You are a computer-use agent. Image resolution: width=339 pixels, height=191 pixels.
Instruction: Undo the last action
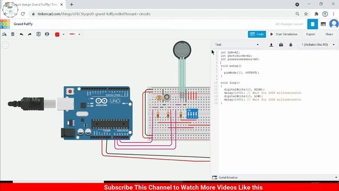tap(21, 34)
